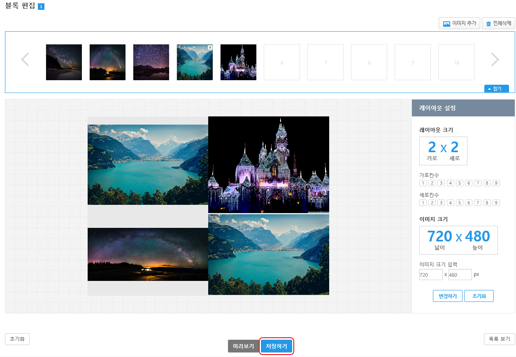This screenshot has height=357, width=516.
Task: Click the info icon beside 블록 편집
Action: pos(41,7)
